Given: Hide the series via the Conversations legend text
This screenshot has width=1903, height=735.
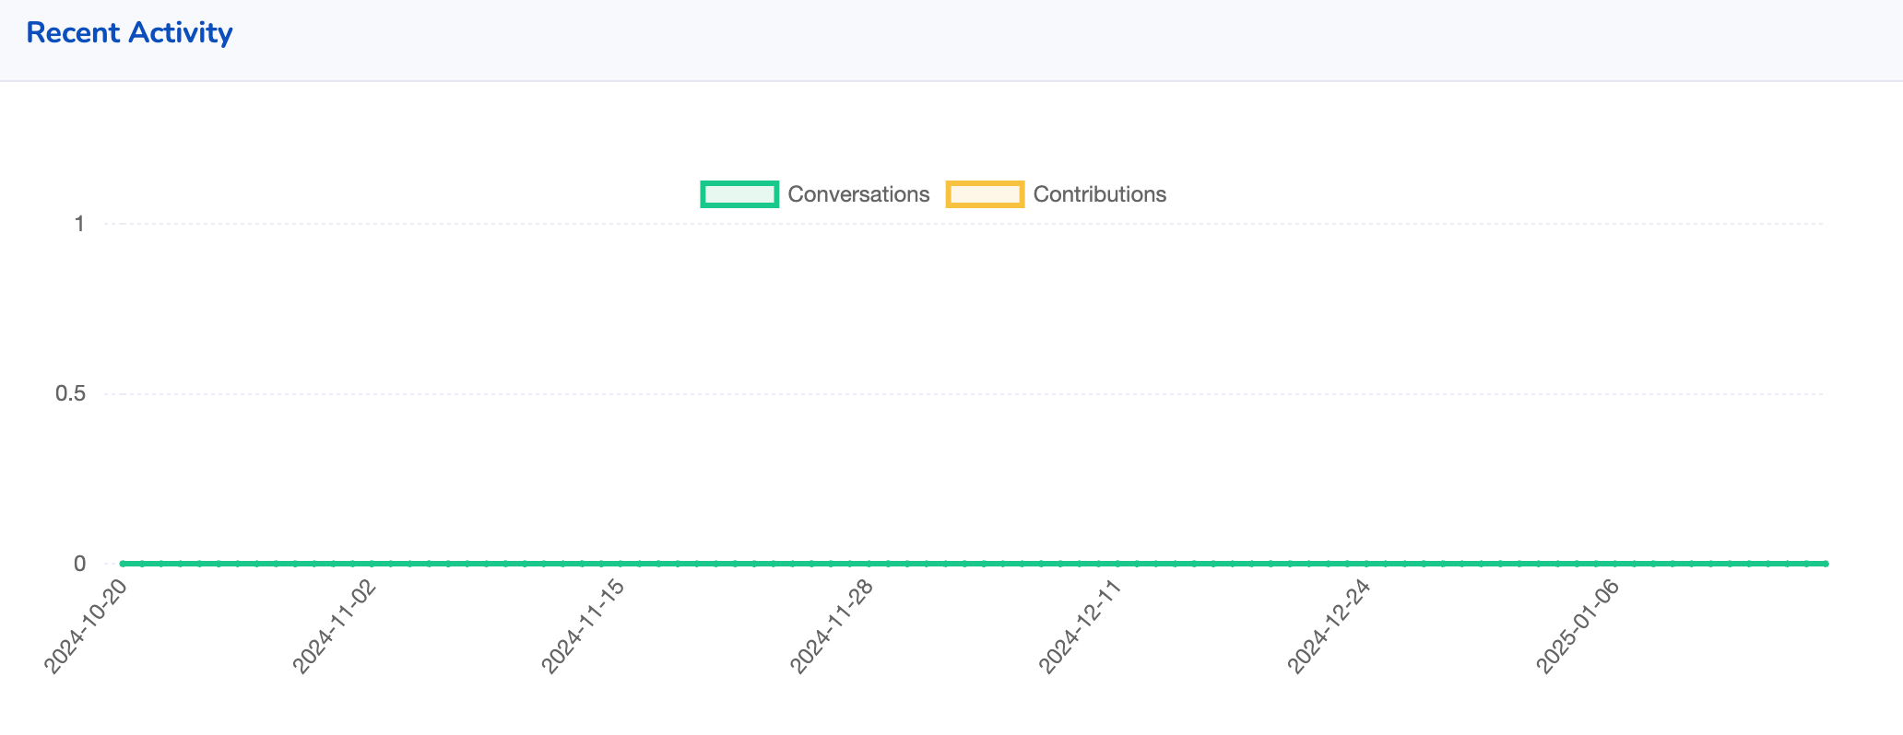Looking at the screenshot, I should 857,194.
